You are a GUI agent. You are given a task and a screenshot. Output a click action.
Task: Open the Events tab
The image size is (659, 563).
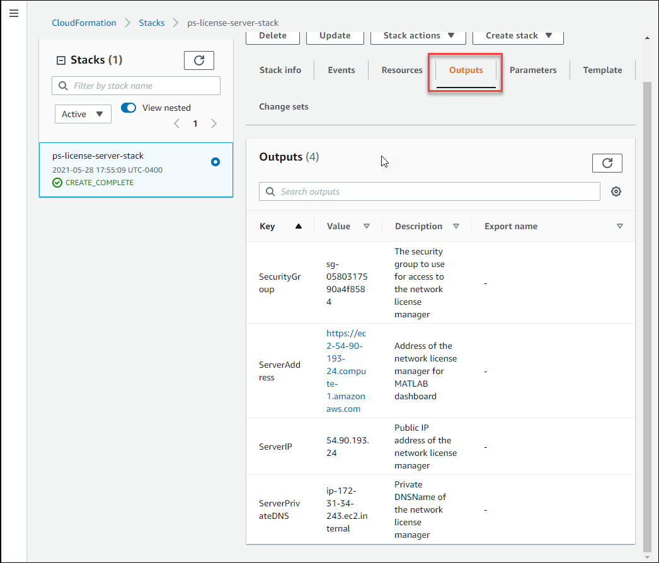[341, 70]
